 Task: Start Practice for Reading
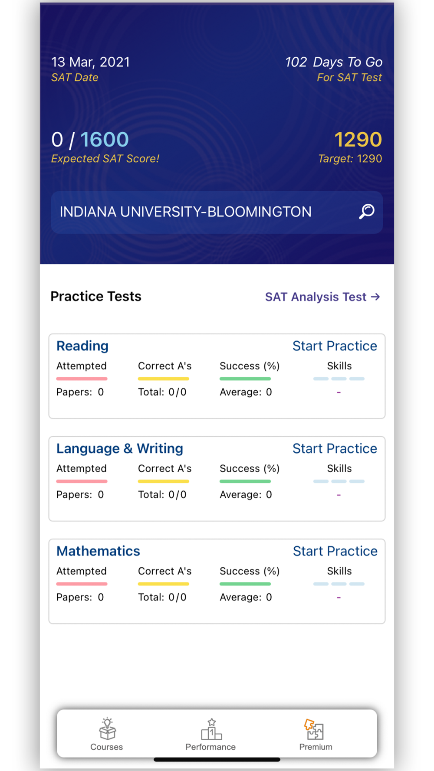click(x=335, y=346)
